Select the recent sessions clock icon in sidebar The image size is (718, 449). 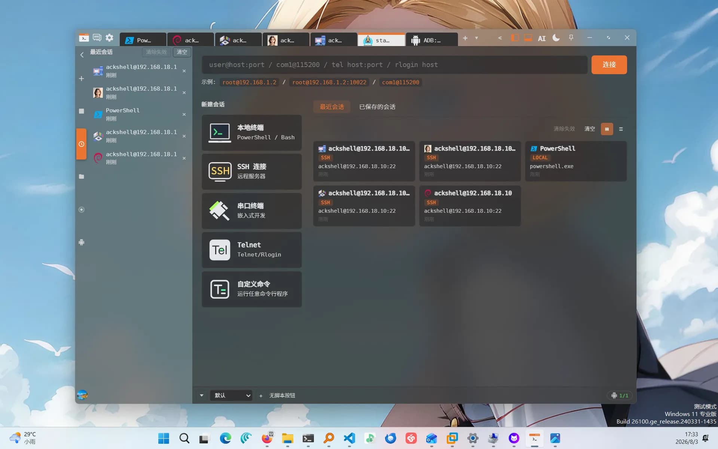click(81, 144)
